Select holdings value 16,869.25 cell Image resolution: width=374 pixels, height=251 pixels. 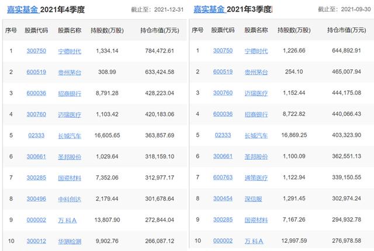point(294,135)
